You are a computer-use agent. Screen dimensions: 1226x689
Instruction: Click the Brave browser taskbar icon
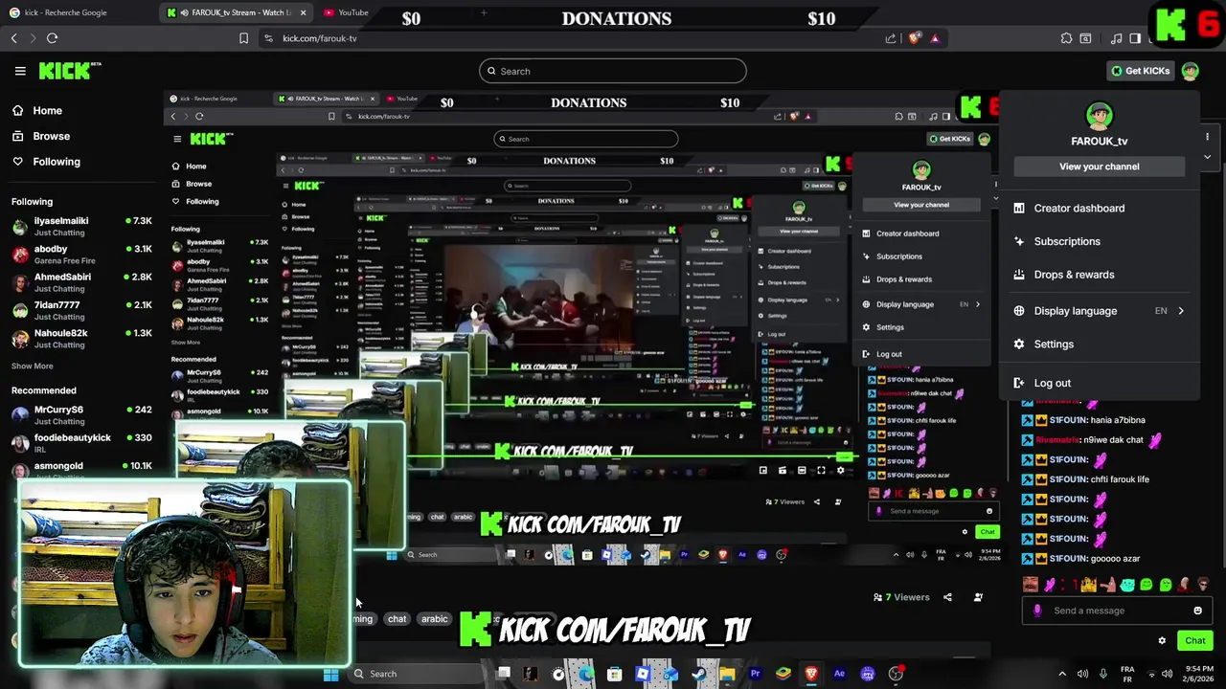[811, 674]
